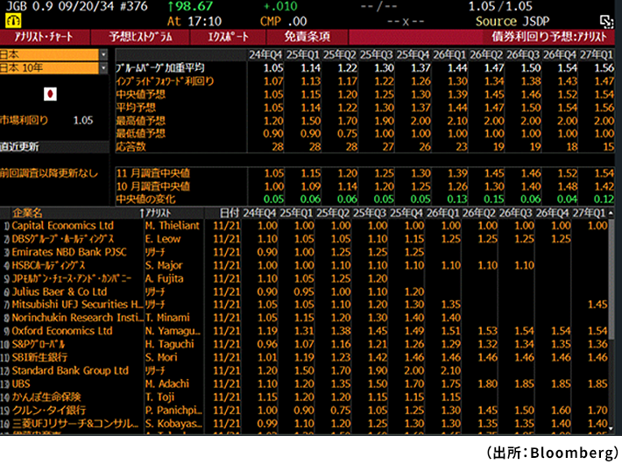Click the 27年Q1 header in summary table
The width and height of the screenshot is (622, 471).
tap(597, 54)
